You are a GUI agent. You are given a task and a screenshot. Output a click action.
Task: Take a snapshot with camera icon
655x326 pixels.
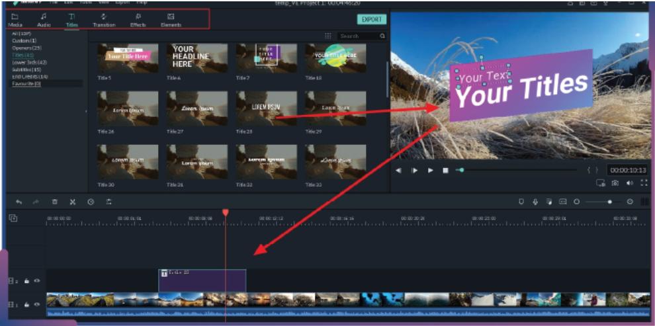615,183
